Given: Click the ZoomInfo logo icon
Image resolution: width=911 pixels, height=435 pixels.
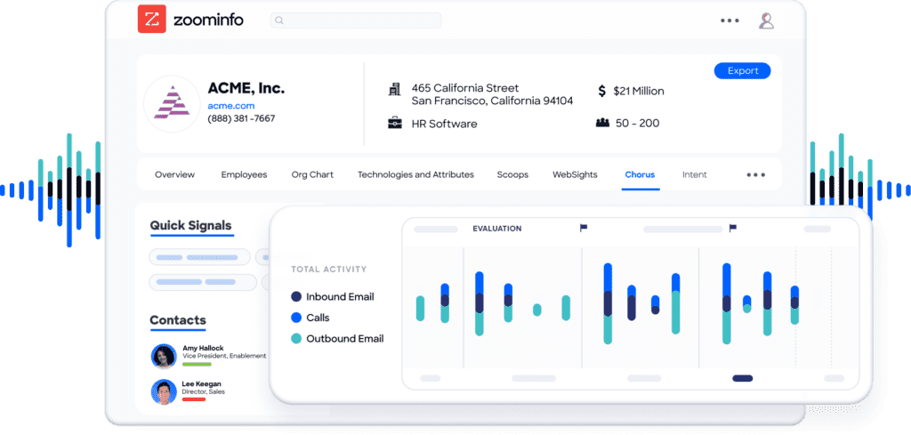Looking at the screenshot, I should [x=151, y=20].
